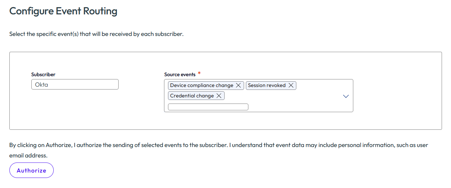
Task: Click the Source events field label
Action: pyautogui.click(x=180, y=74)
